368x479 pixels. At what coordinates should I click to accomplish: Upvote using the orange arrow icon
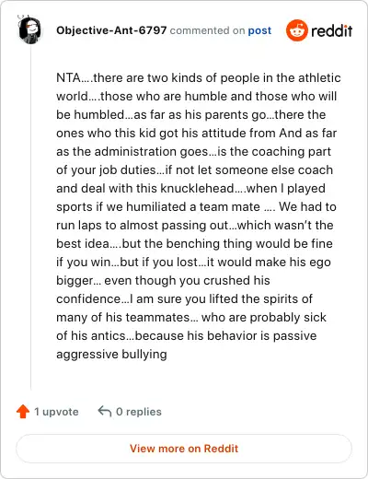click(x=23, y=412)
